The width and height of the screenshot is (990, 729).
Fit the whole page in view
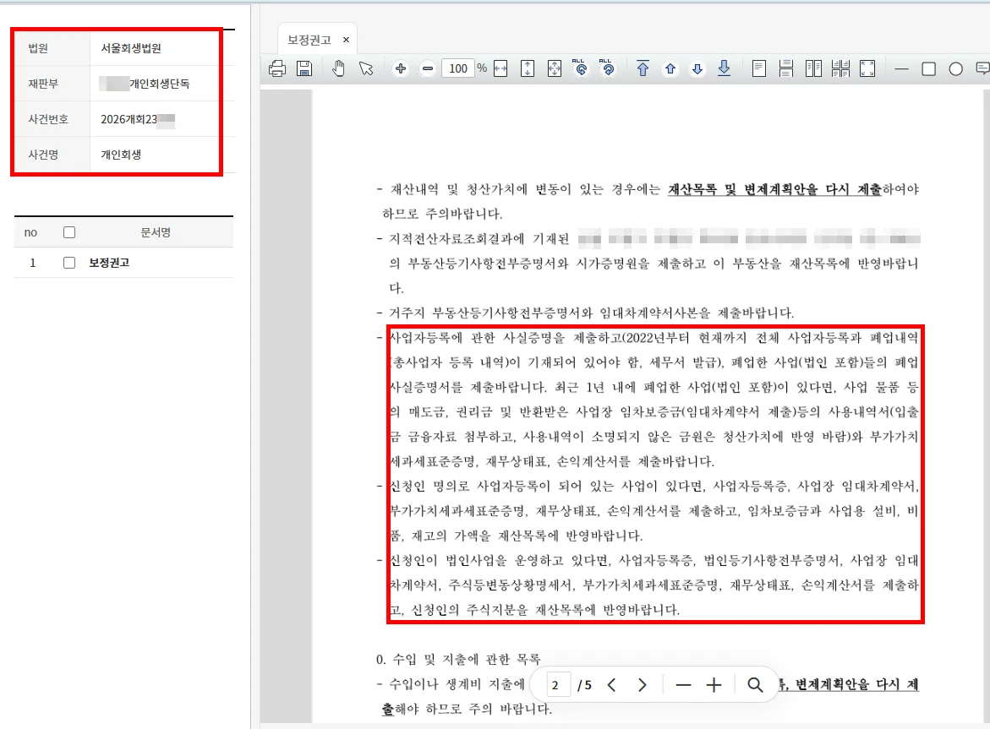555,68
